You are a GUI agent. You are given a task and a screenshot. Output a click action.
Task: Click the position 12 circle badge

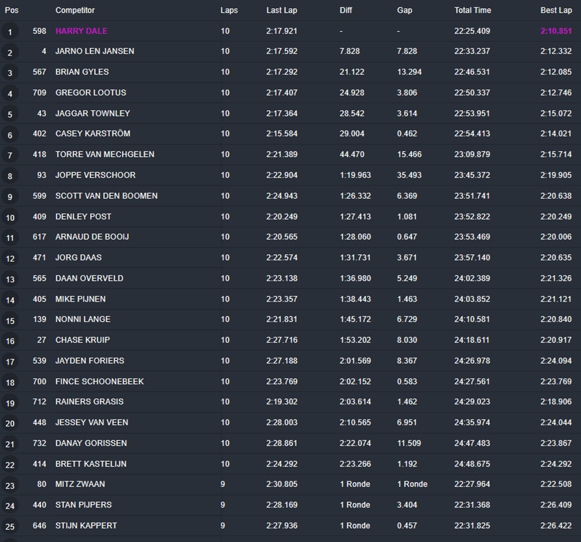click(10, 259)
